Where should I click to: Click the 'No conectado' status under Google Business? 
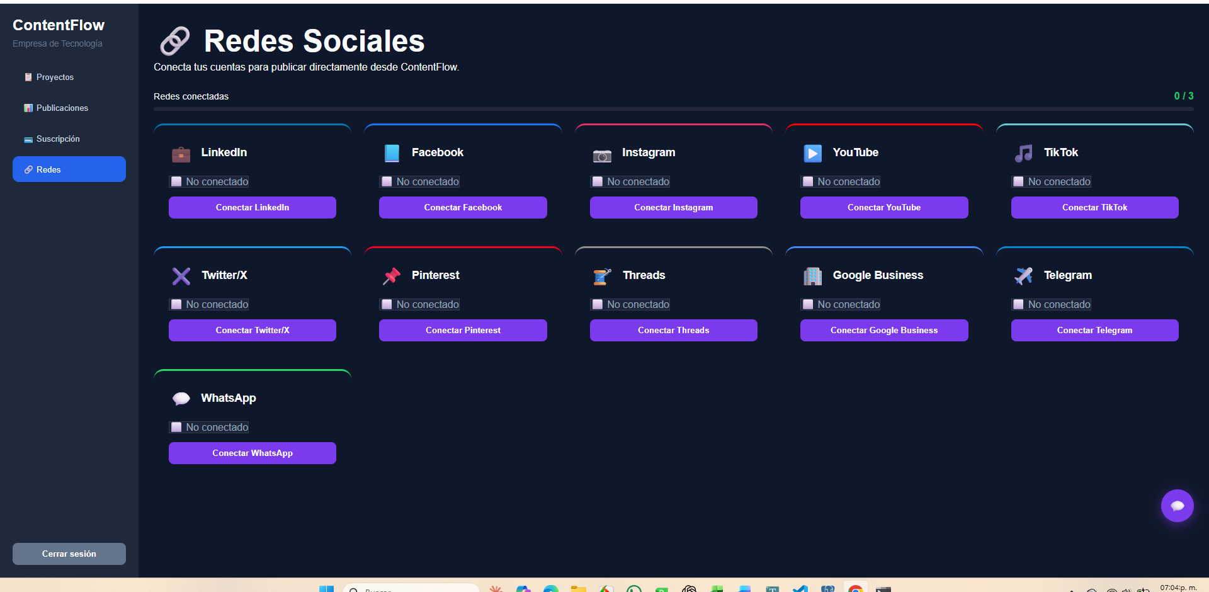point(841,304)
